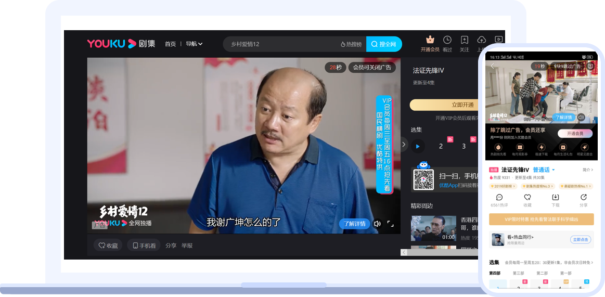Screen dimensions: 605x297
Task: Tap the back arrow in the phone player
Action: point(492,66)
